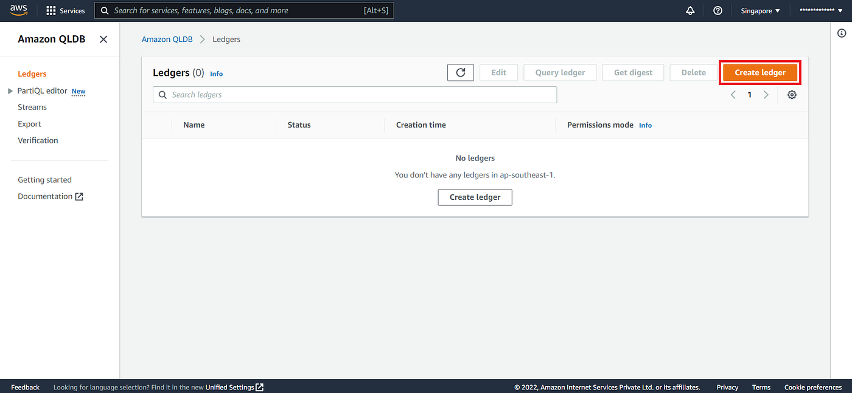Open the table preferences gear
This screenshot has width=852, height=393.
click(x=792, y=94)
